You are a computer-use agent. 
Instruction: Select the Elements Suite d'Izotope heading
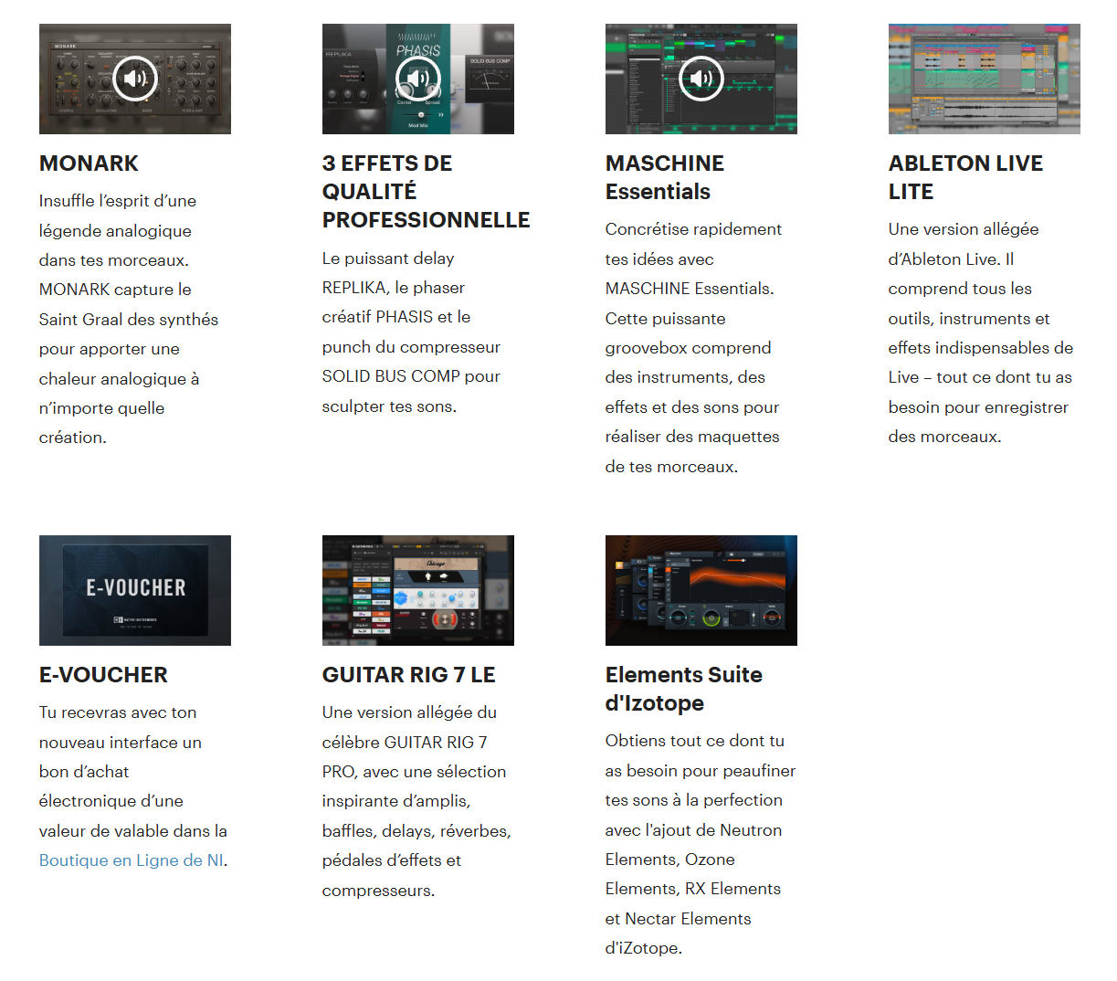tap(684, 689)
